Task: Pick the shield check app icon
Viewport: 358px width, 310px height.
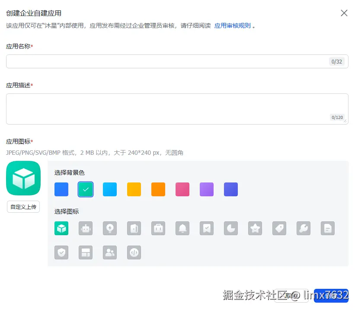Action: [61, 252]
